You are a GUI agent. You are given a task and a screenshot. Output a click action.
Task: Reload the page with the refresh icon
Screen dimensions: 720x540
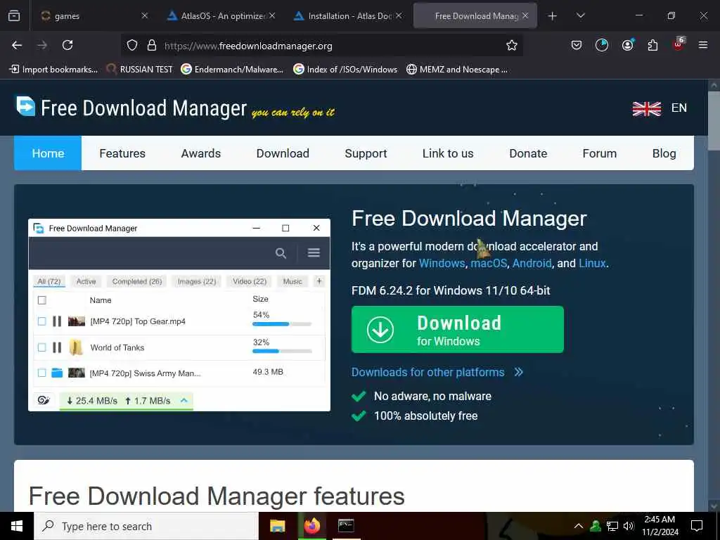coord(67,45)
